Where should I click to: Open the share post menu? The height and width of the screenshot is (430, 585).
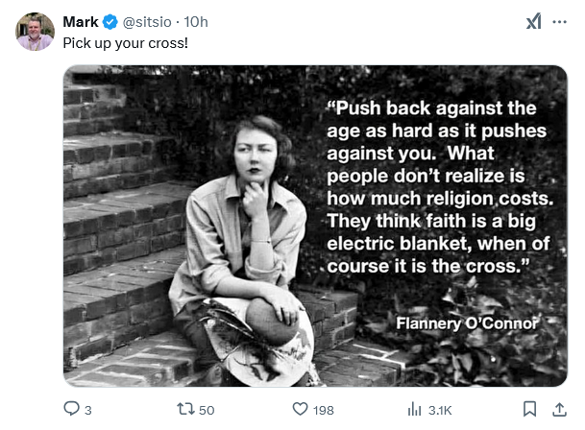(x=559, y=409)
